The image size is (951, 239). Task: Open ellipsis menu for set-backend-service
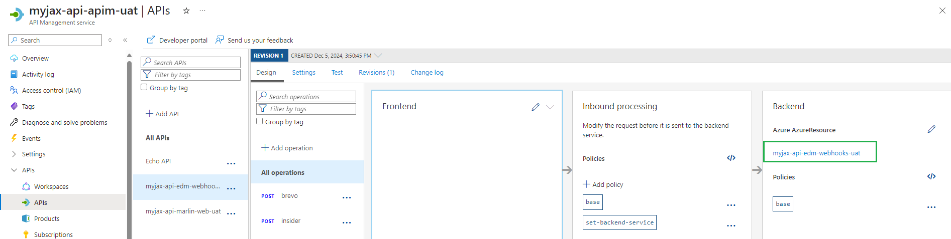[731, 225]
